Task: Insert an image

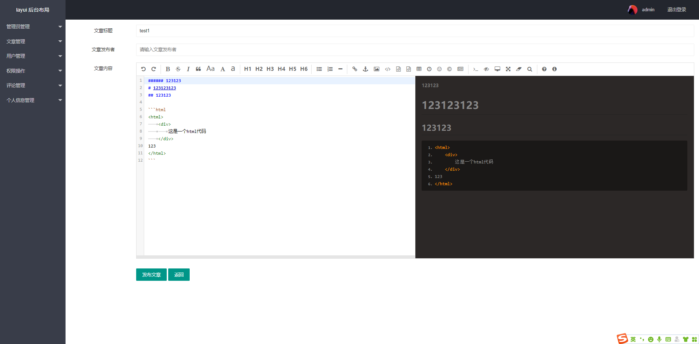Action: pos(376,69)
